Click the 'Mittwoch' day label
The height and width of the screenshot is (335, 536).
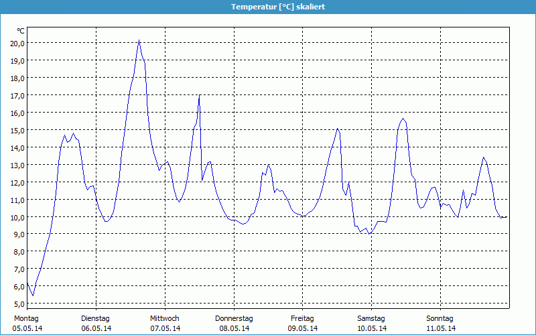(x=164, y=318)
